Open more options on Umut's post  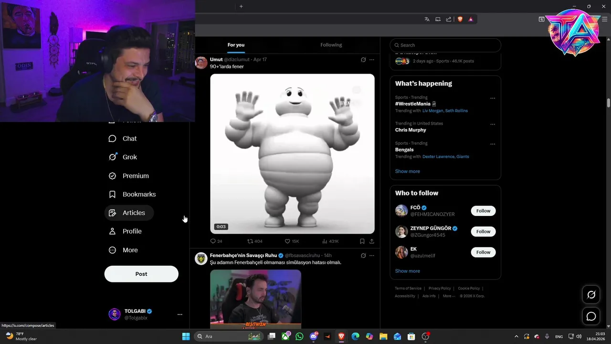[372, 60]
